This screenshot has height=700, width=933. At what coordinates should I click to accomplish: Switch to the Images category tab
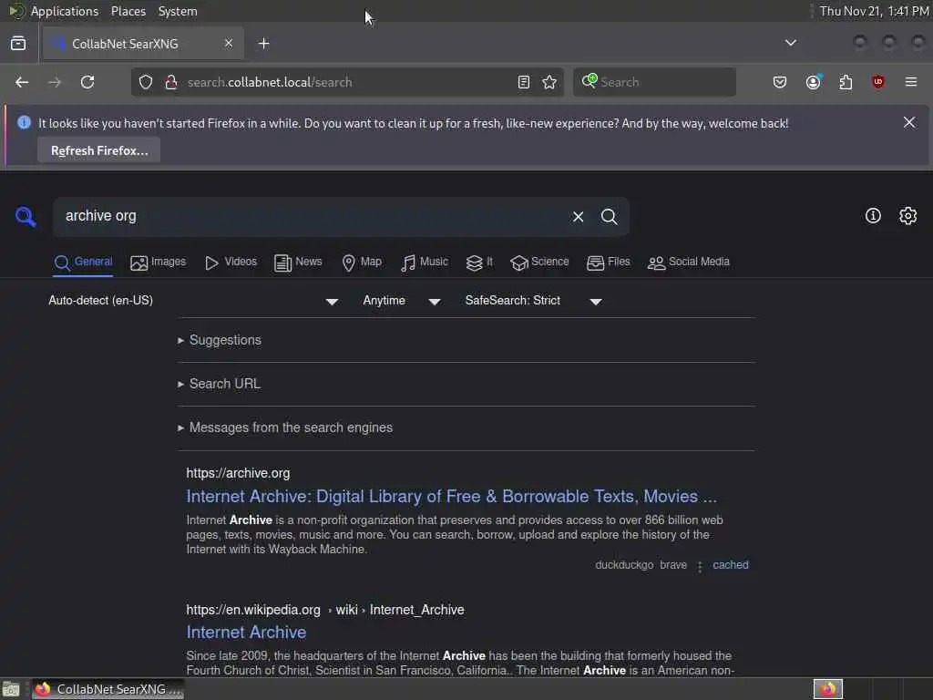[159, 262]
